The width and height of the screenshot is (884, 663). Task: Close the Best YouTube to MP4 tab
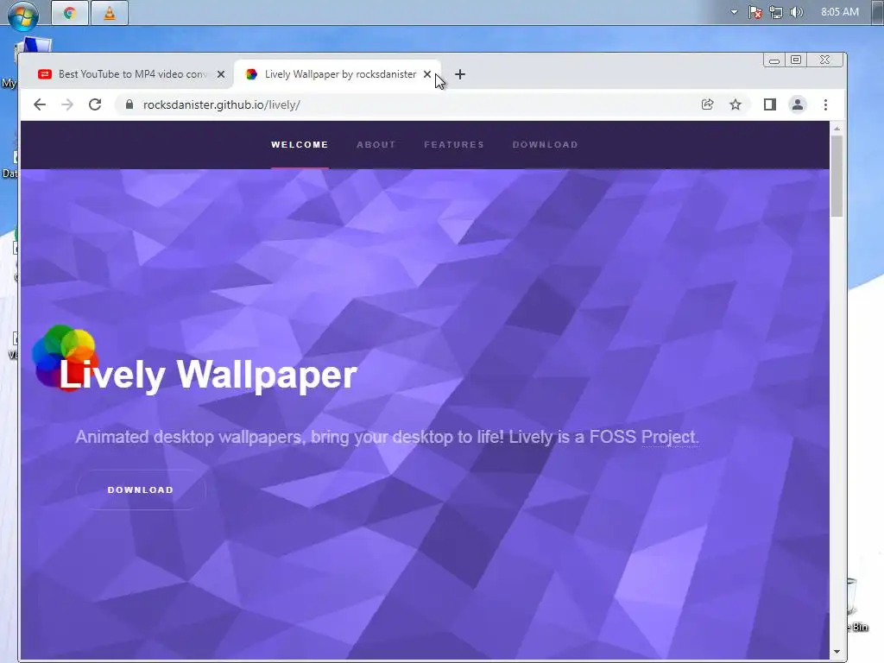click(x=221, y=74)
